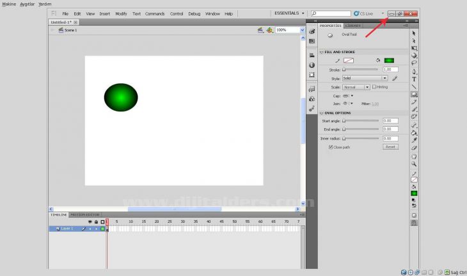Click the Edit Scene icon
The image size is (467, 276).
(x=260, y=30)
